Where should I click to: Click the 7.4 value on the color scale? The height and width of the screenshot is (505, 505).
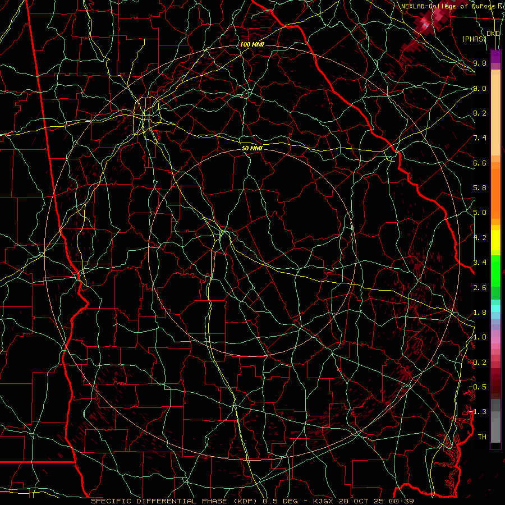pyautogui.click(x=480, y=138)
